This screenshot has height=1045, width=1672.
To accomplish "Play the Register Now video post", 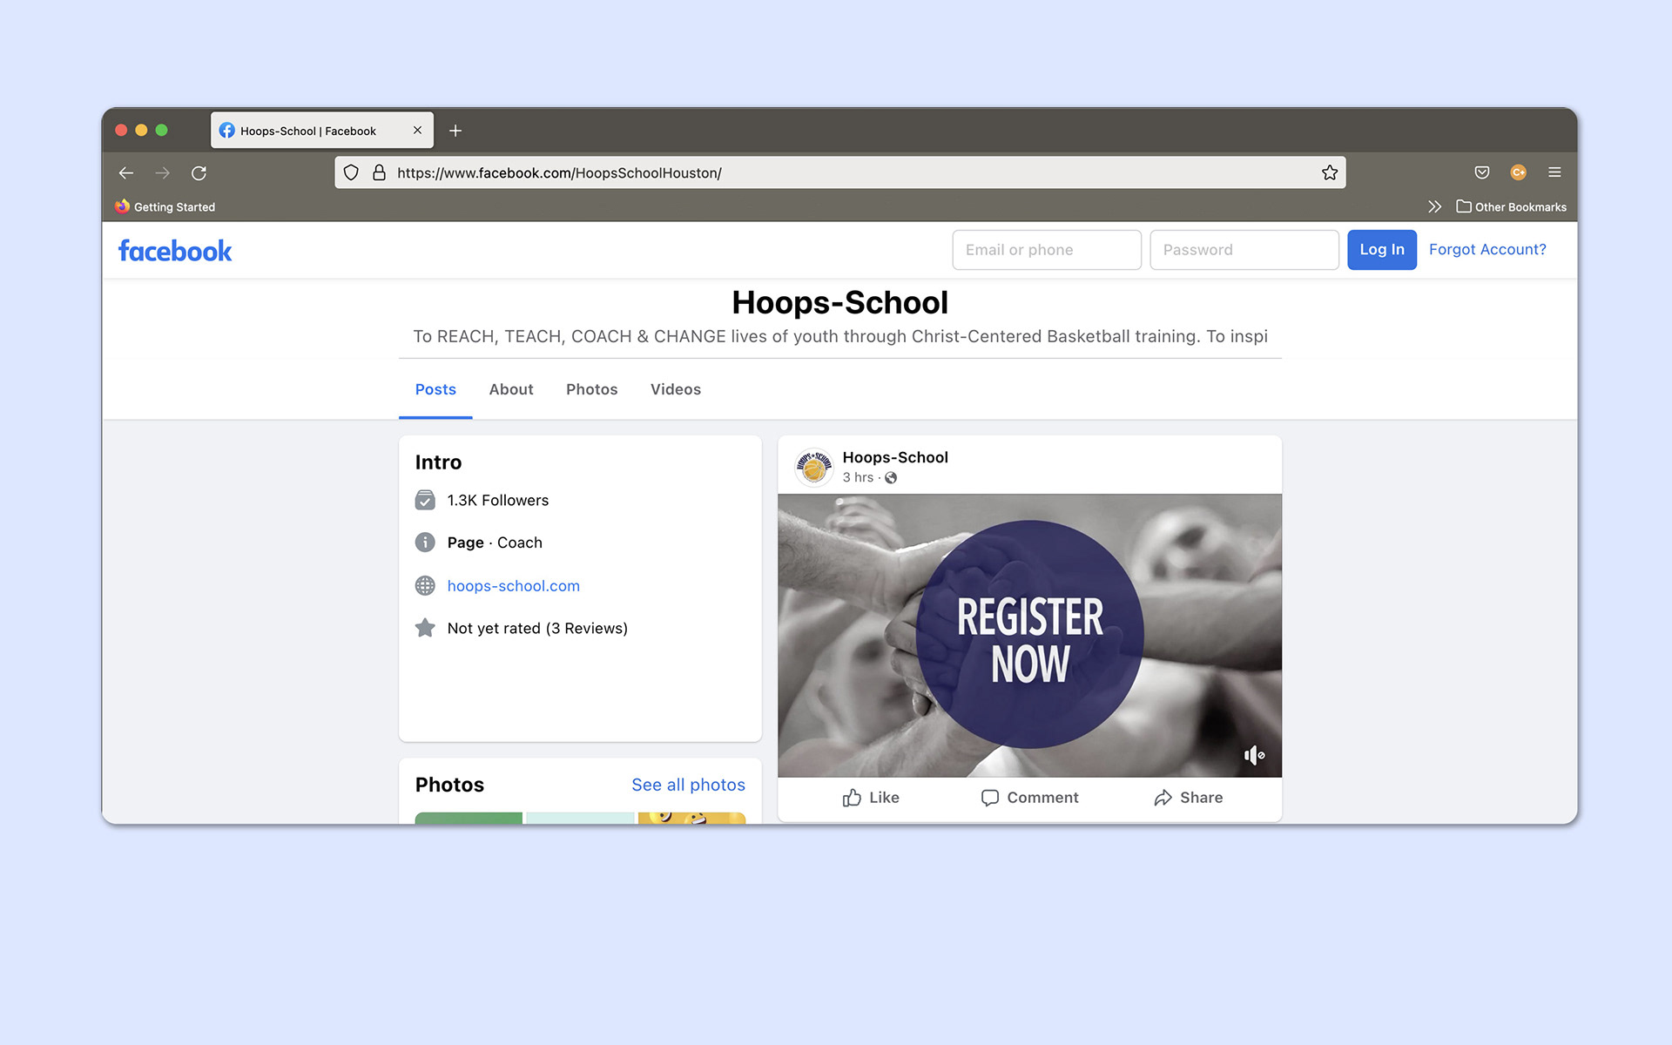I will click(x=1029, y=635).
